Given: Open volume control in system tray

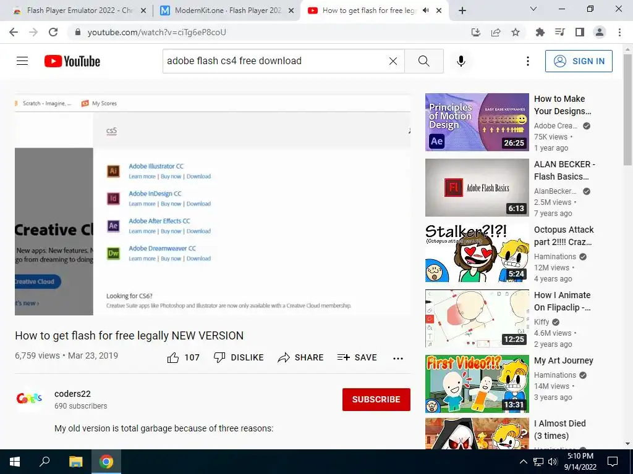Looking at the screenshot, I should pos(553,462).
